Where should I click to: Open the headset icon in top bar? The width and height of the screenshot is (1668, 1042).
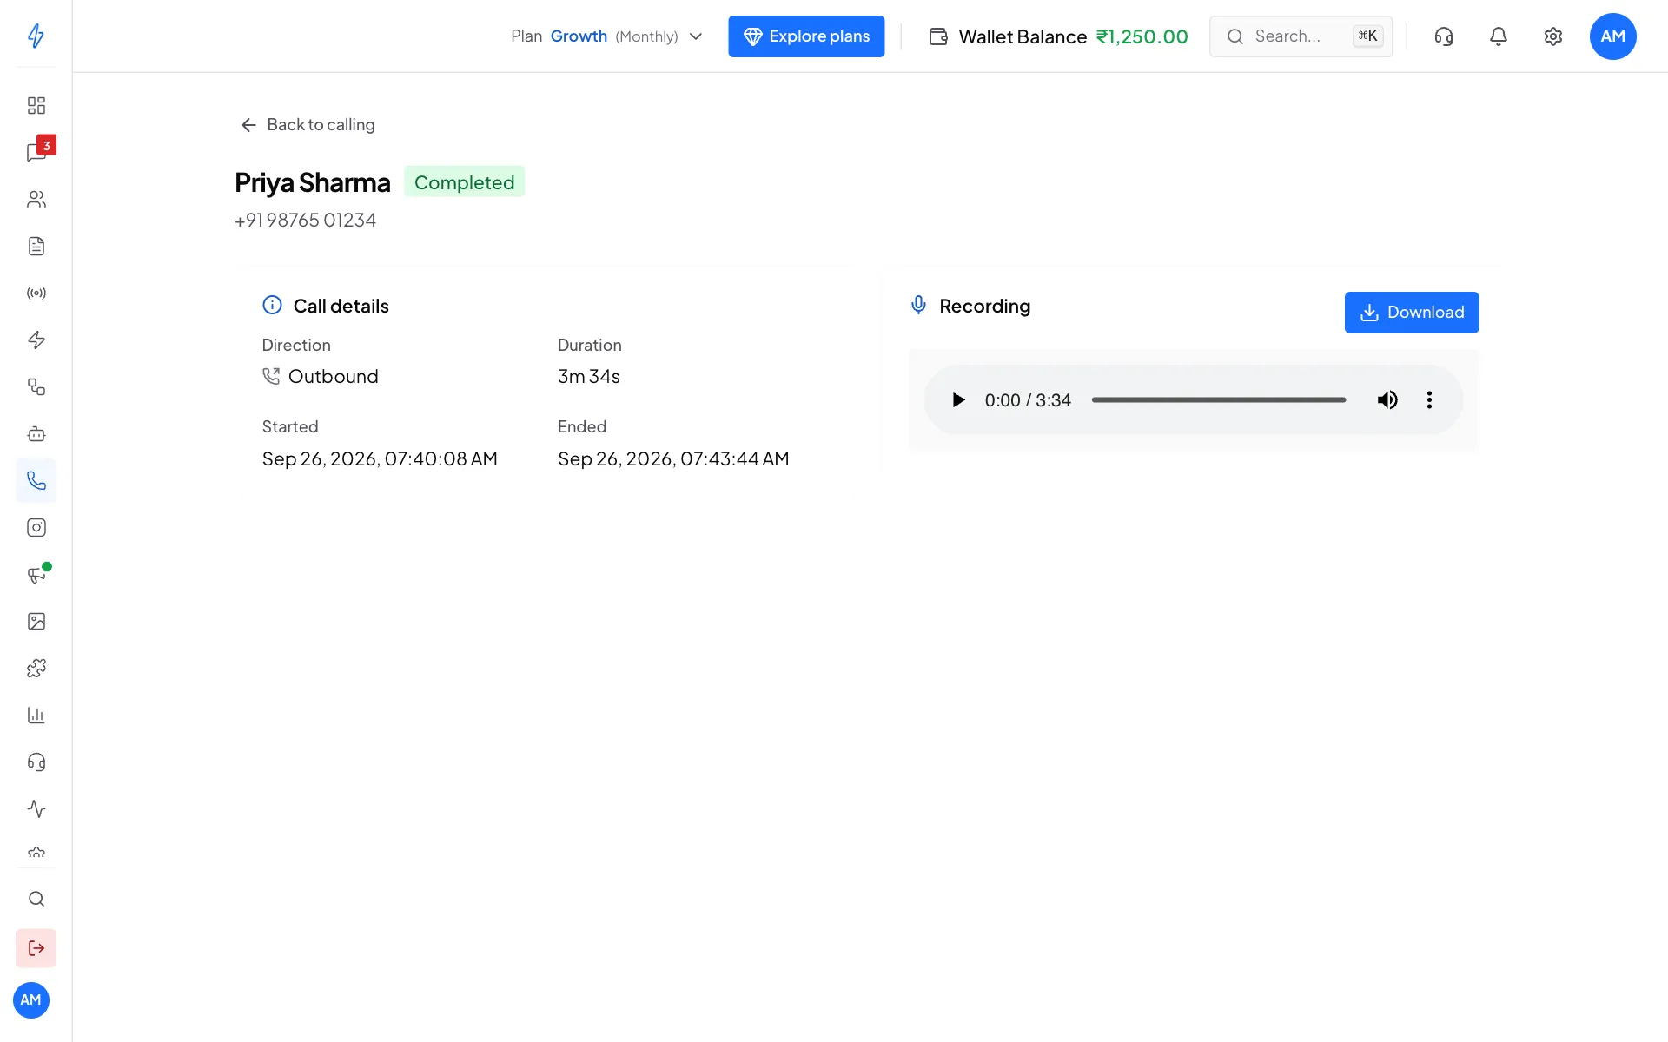pos(1444,36)
